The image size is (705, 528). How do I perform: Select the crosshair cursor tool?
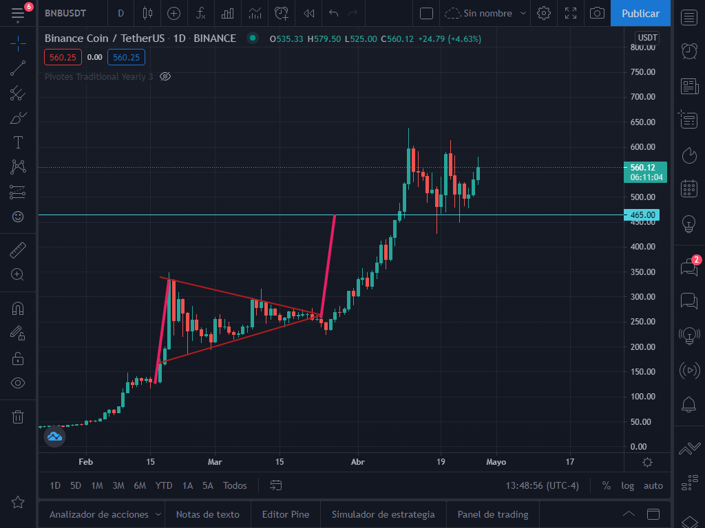click(18, 43)
